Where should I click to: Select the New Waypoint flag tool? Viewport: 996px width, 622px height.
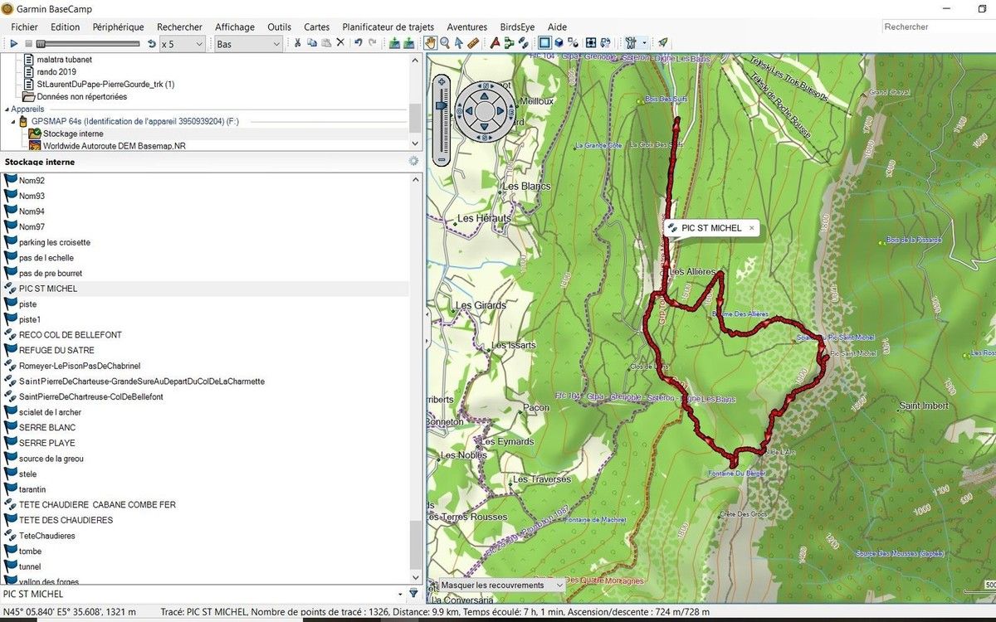(495, 43)
